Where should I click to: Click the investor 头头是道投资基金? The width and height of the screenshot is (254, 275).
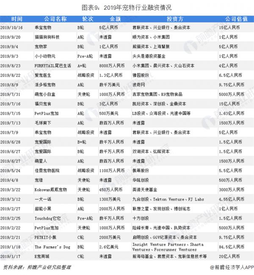tap(149, 56)
